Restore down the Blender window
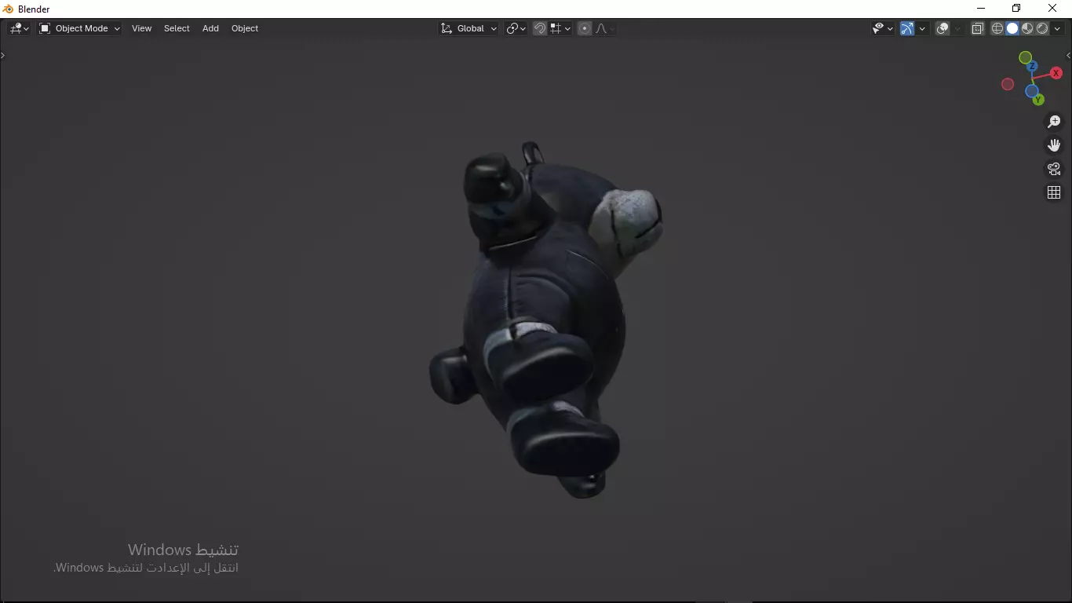The height and width of the screenshot is (603, 1072). (x=1016, y=9)
